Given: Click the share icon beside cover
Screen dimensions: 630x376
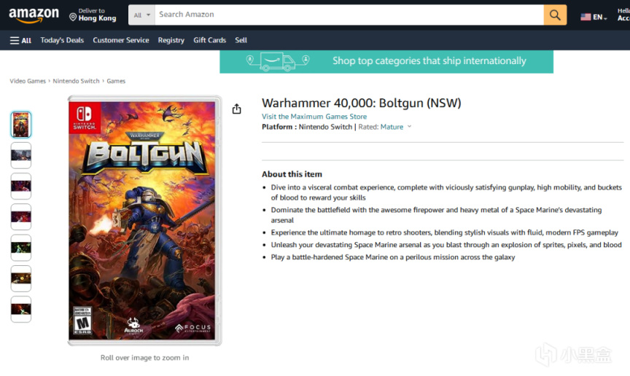Looking at the screenshot, I should [237, 109].
